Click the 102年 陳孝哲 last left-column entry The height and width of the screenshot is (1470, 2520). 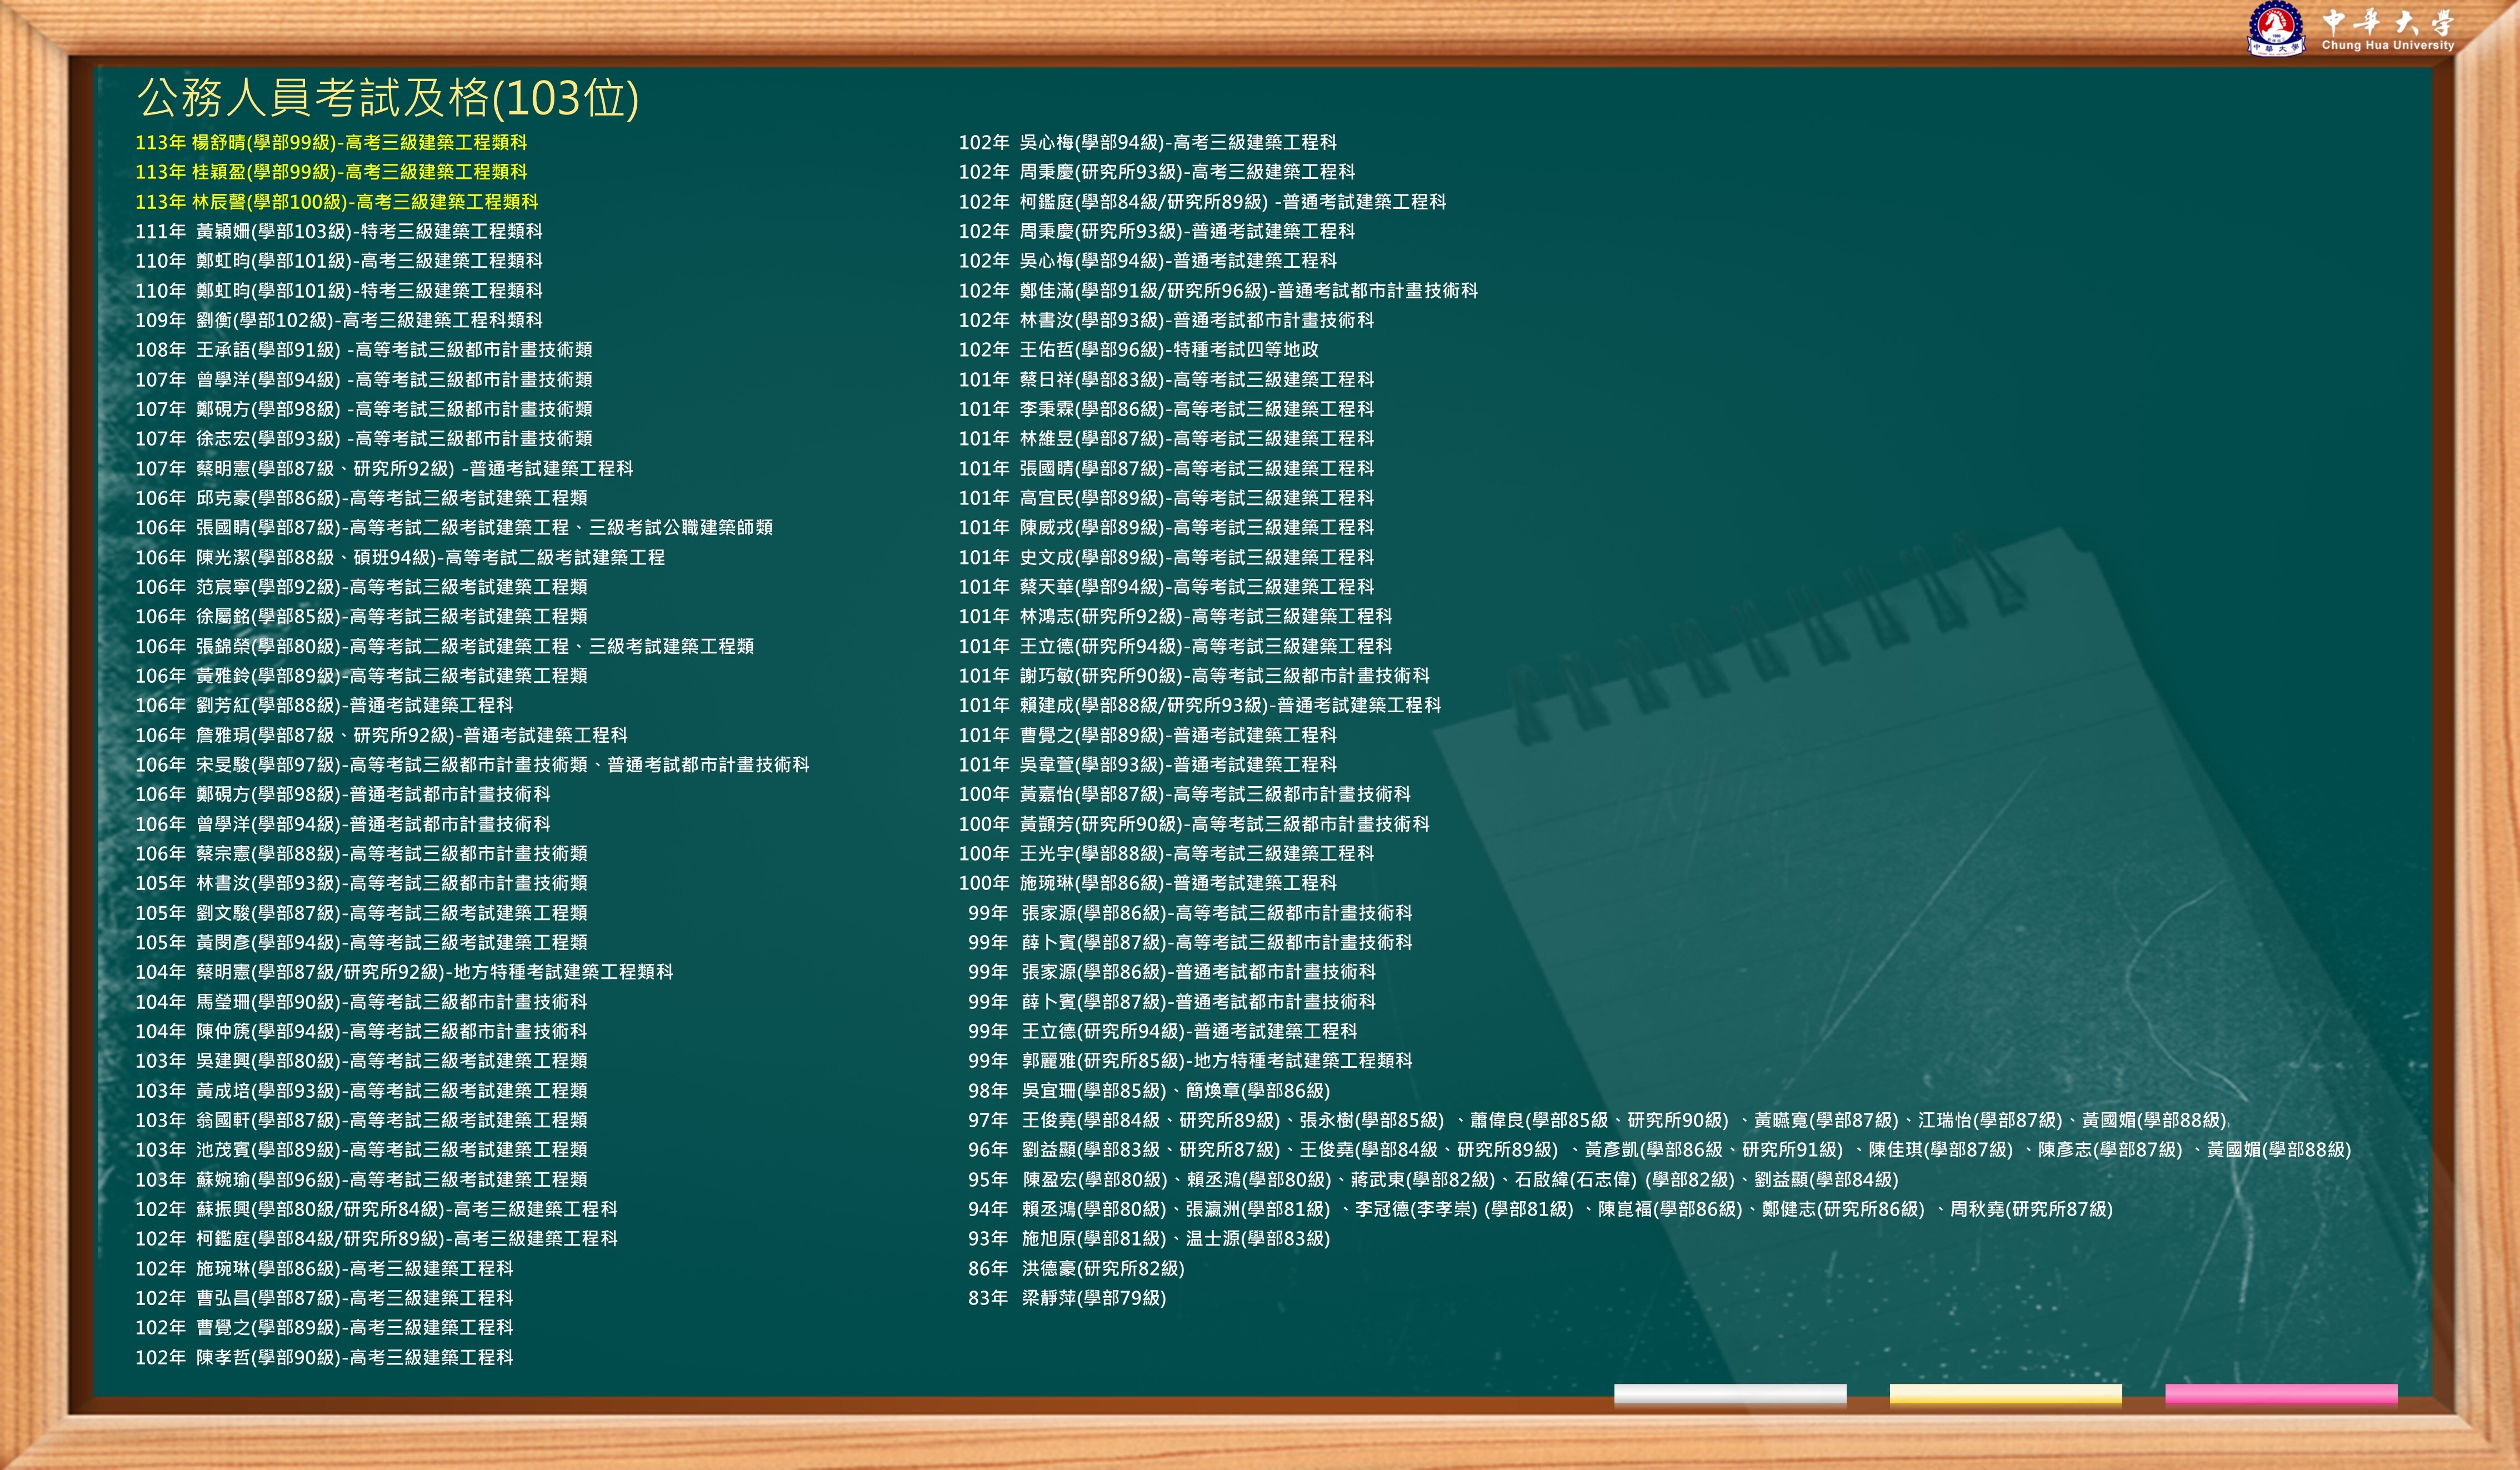coord(324,1357)
